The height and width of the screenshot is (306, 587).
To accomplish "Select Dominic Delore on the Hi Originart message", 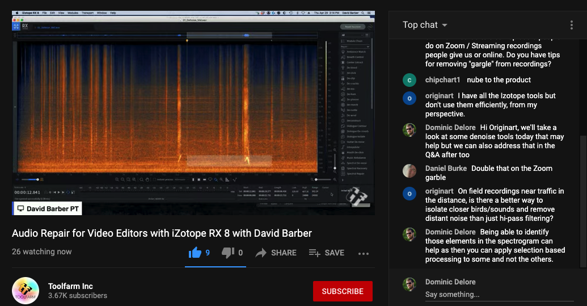I will pos(450,127).
